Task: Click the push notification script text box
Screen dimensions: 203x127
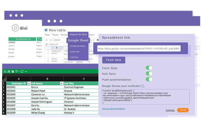Action: (x=146, y=97)
